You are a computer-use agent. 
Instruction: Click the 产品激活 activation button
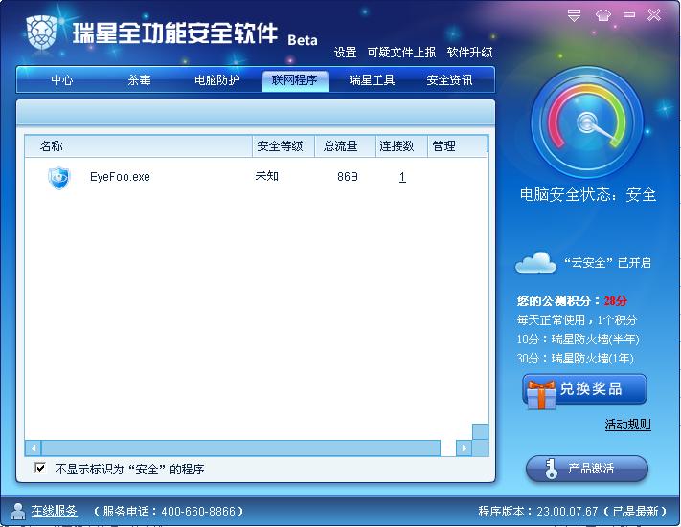[587, 469]
